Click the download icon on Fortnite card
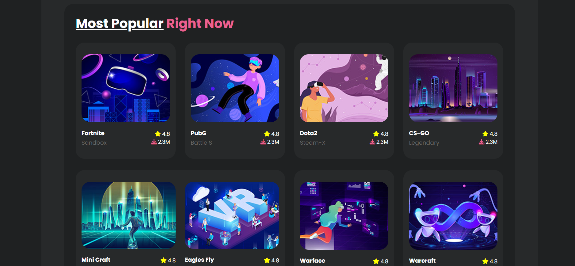Image resolution: width=575 pixels, height=266 pixels. (x=154, y=142)
